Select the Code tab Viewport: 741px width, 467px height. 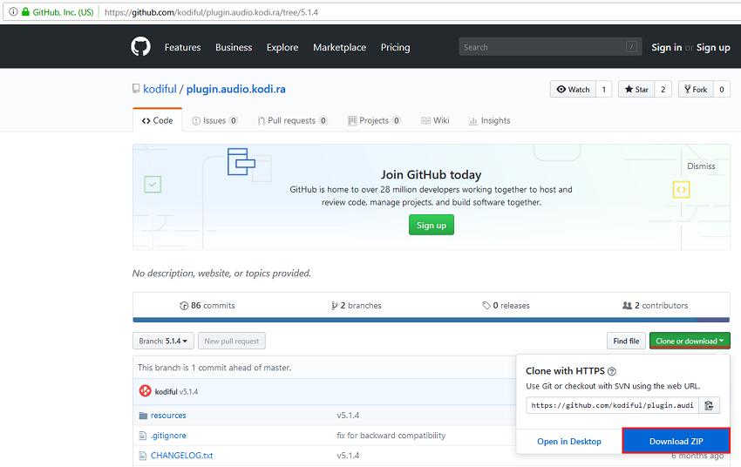[158, 120]
